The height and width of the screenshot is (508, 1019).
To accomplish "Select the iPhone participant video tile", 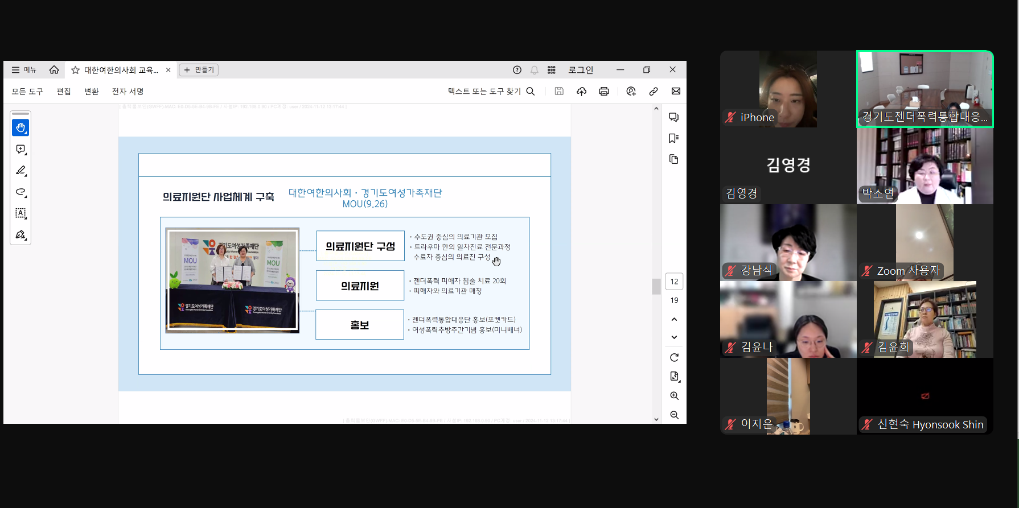I will pyautogui.click(x=788, y=89).
